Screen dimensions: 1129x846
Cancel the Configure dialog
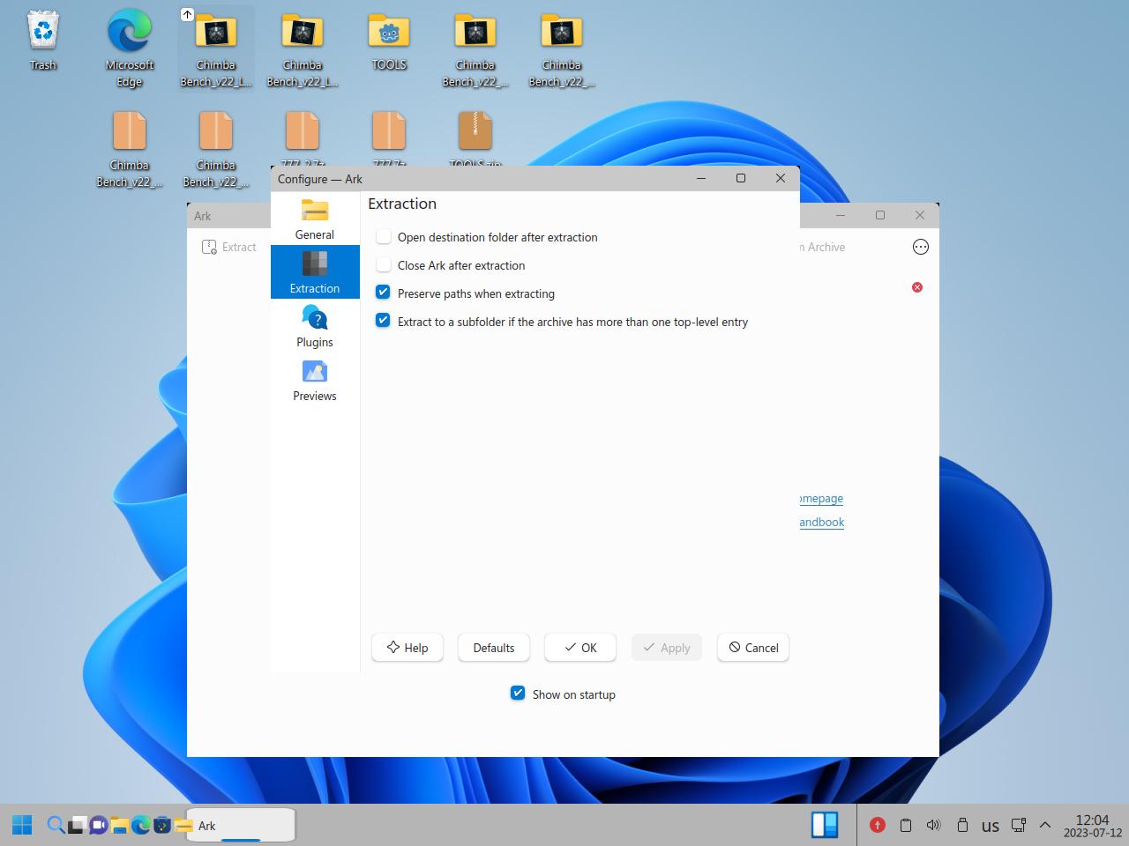pyautogui.click(x=753, y=648)
